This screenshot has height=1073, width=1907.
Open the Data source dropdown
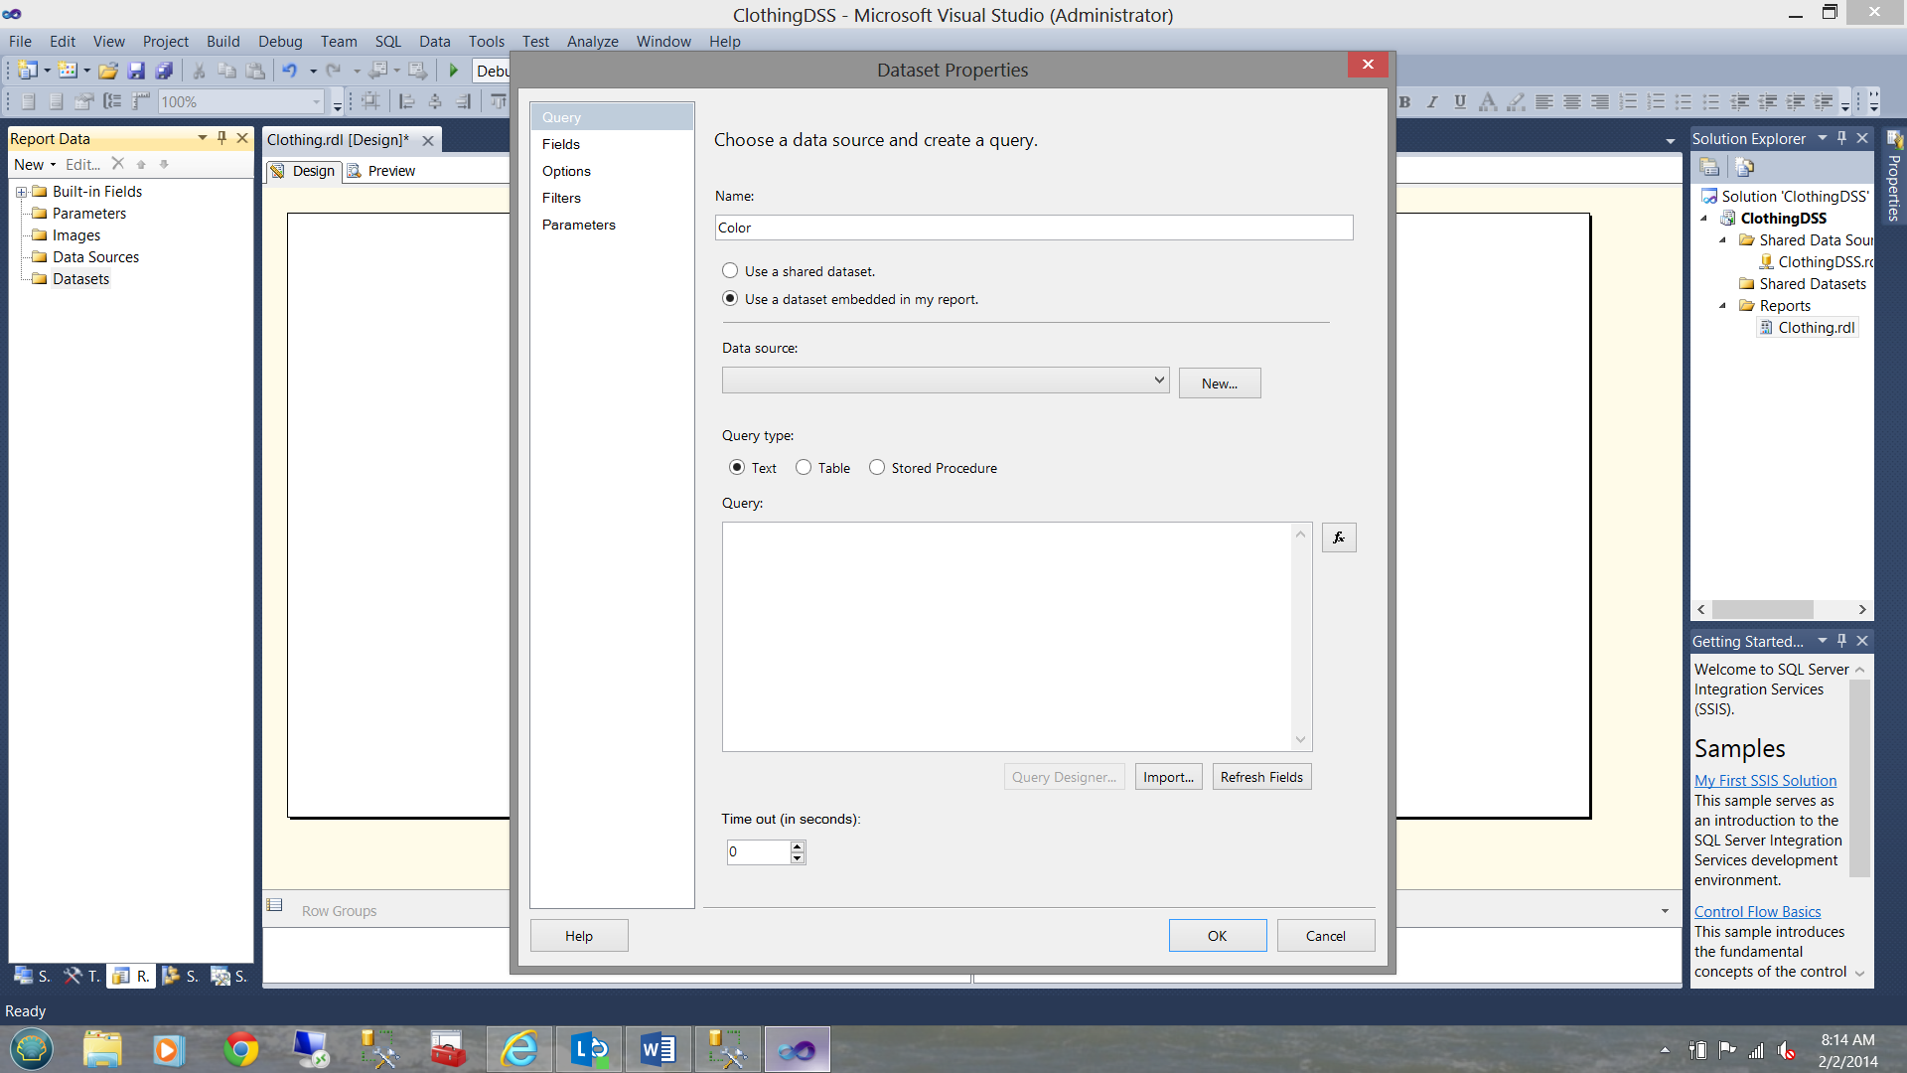pyautogui.click(x=1158, y=381)
